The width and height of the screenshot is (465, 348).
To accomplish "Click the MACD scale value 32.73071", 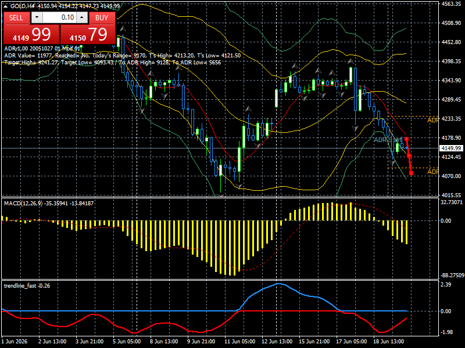I will pyautogui.click(x=452, y=202).
